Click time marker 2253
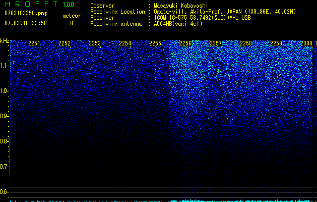 pyautogui.click(x=95, y=43)
